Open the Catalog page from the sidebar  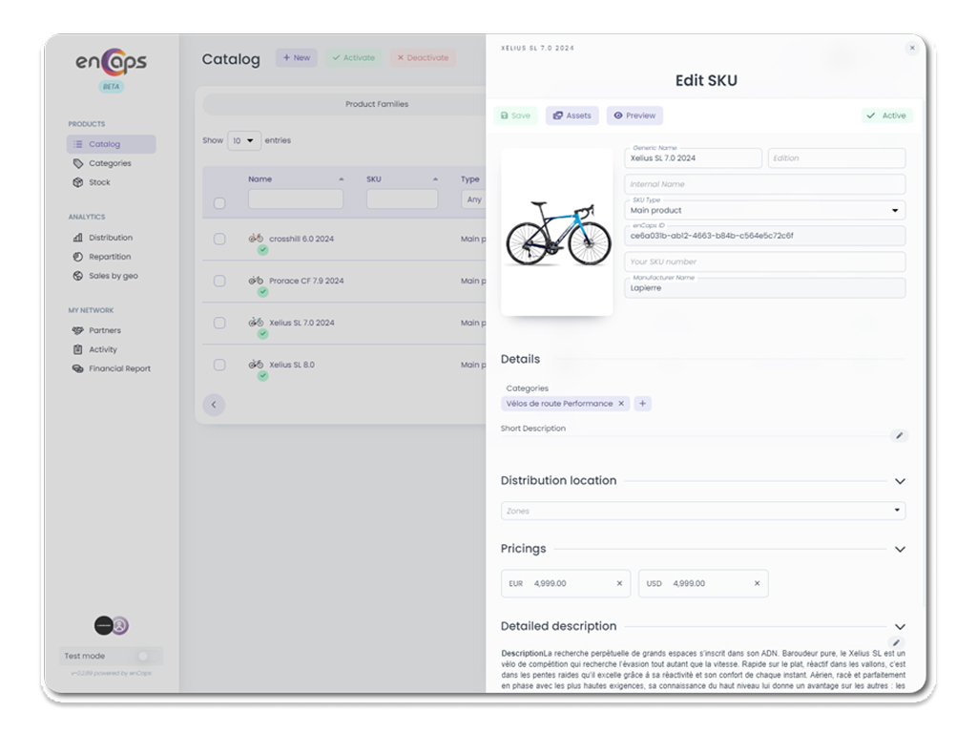[x=111, y=144]
